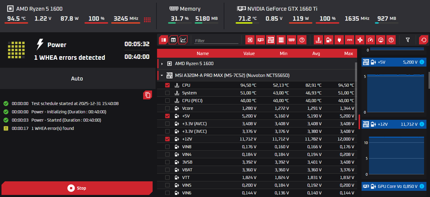
Task: Reset min/max statistics with refresh icon
Action: [424, 40]
